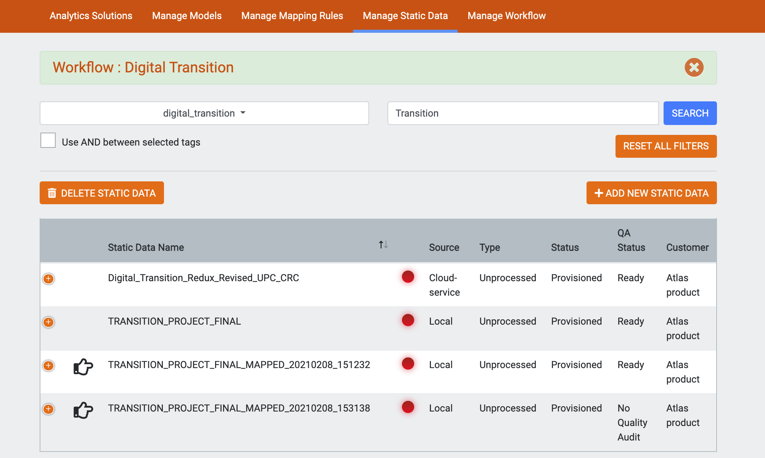The image size is (765, 458).
Task: Click RESET ALL FILTERS button
Action: click(x=666, y=146)
